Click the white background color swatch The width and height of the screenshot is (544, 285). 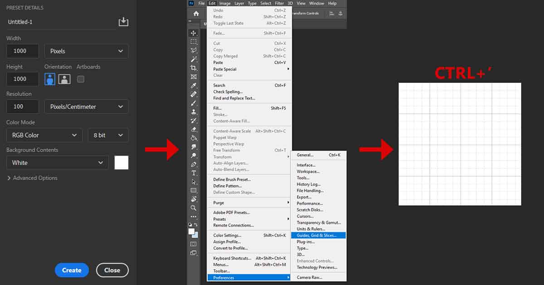click(x=121, y=163)
